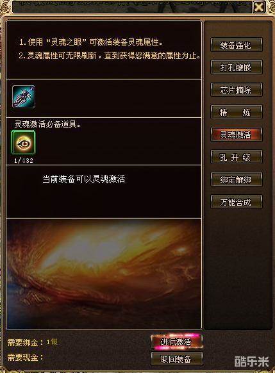Click the 灵魂激活必备道具 label
Screen dimensions: 275x373
coord(47,124)
